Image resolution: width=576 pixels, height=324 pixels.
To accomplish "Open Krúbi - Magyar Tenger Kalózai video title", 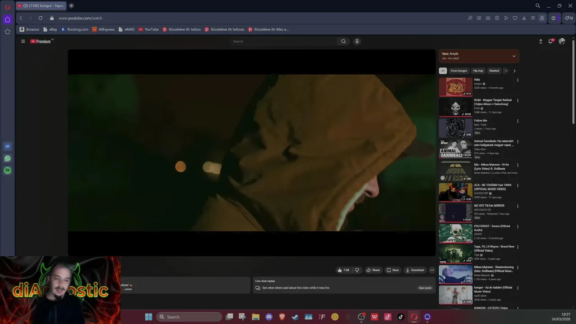I will (x=493, y=102).
